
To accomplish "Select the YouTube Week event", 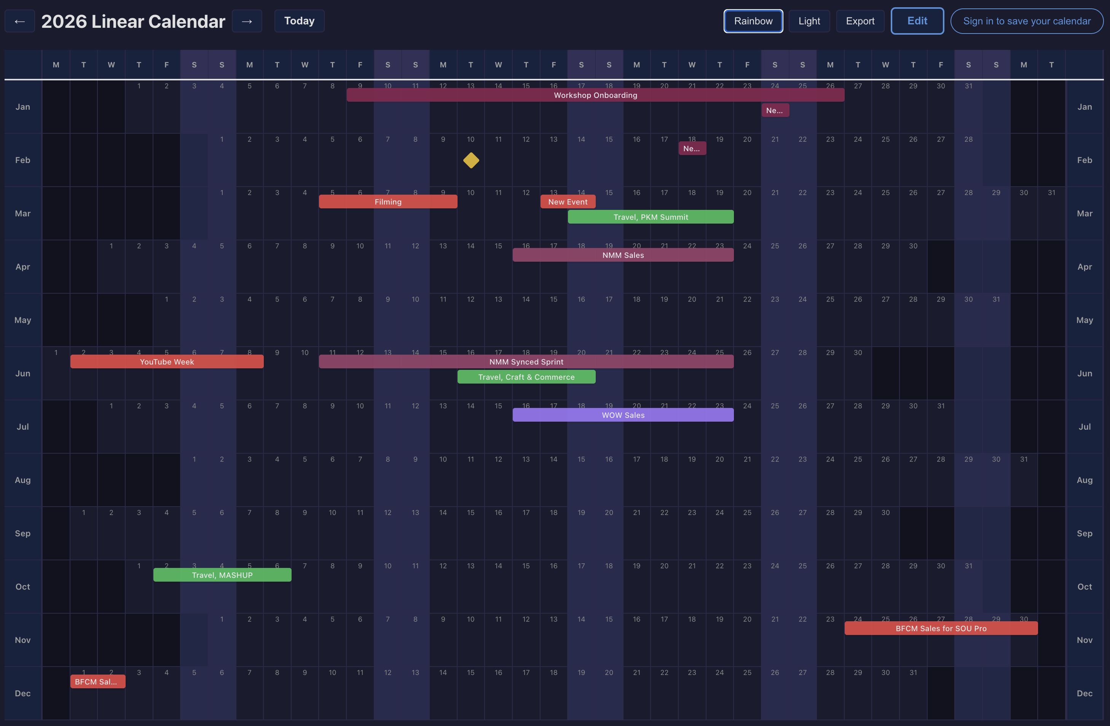I will click(166, 361).
